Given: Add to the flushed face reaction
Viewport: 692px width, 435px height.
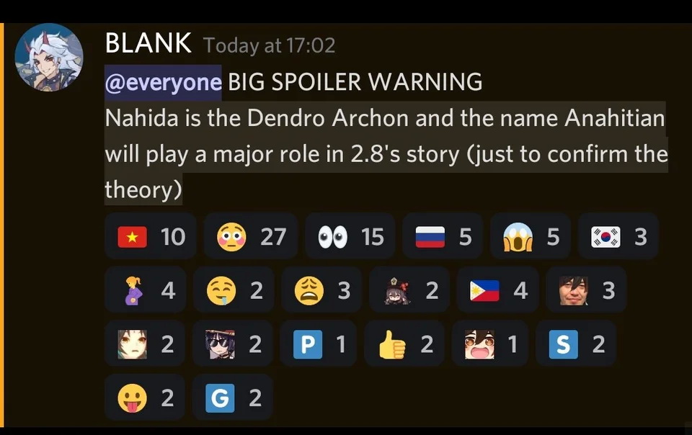Looking at the screenshot, I should click(x=251, y=236).
